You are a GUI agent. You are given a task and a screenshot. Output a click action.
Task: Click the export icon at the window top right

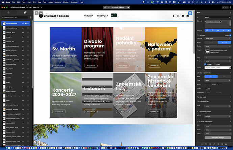point(230,7)
